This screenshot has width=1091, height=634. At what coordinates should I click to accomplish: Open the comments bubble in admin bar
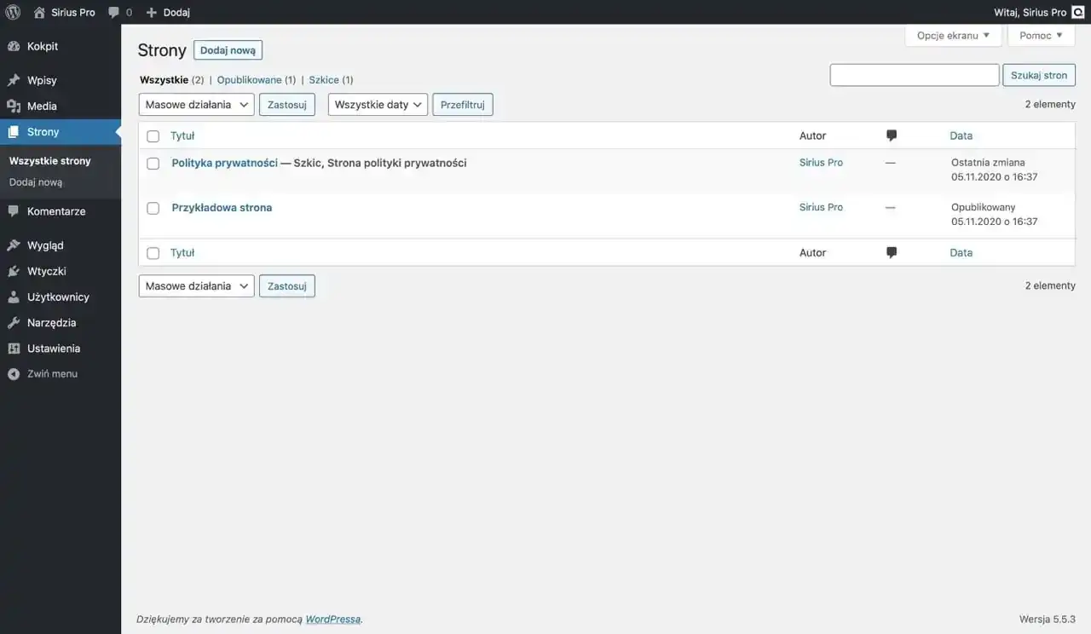point(114,11)
